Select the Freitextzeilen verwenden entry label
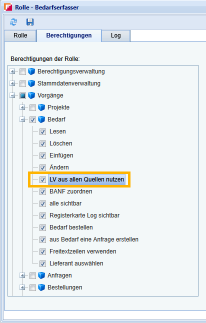 [83, 251]
